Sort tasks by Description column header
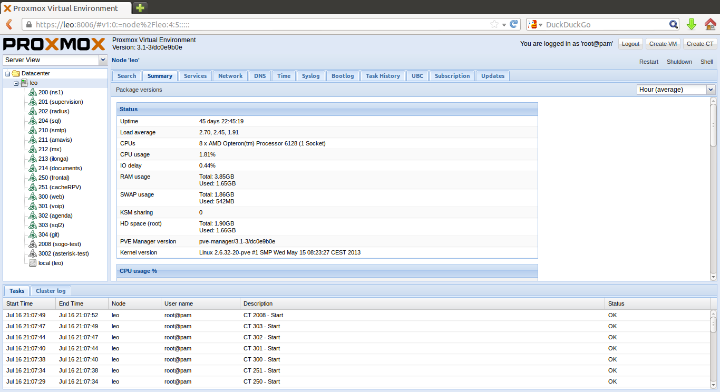Screen dimensions: 720x392 pyautogui.click(x=422, y=303)
